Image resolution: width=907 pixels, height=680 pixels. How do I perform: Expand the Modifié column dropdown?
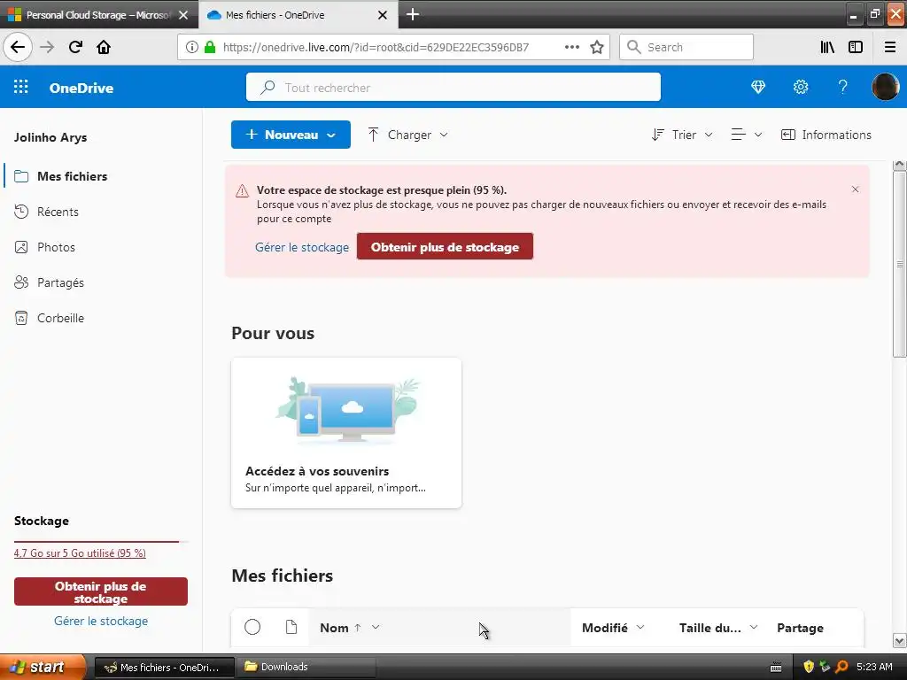pos(640,628)
